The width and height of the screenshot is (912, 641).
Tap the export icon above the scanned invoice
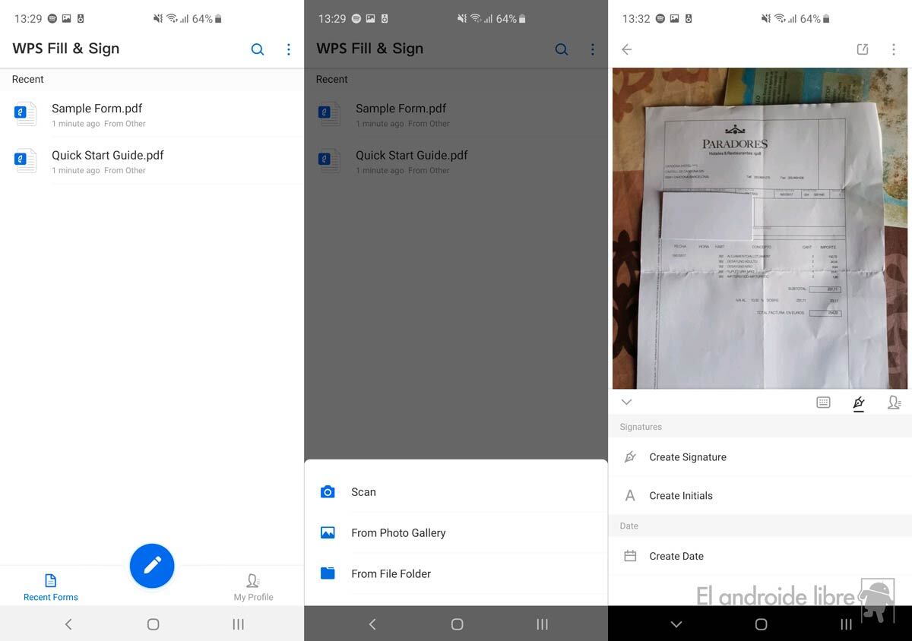pyautogui.click(x=863, y=49)
